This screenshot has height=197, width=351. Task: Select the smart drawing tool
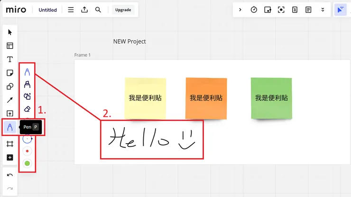click(x=27, y=96)
